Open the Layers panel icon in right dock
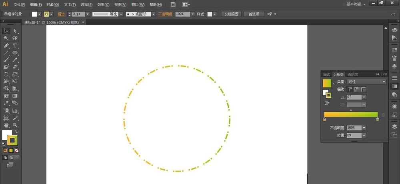The height and width of the screenshot is (184, 400). [x=394, y=127]
